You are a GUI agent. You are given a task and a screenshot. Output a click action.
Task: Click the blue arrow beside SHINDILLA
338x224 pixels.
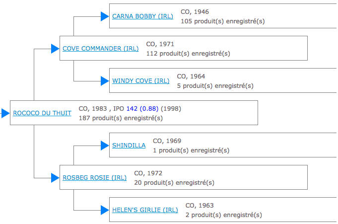(x=105, y=146)
